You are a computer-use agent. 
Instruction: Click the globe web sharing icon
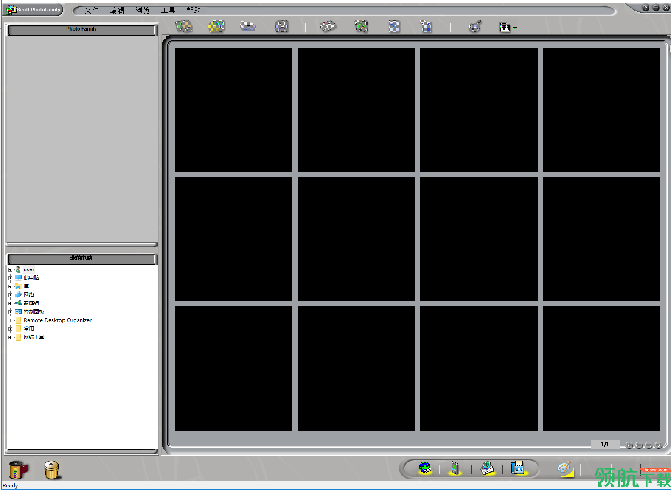click(425, 468)
